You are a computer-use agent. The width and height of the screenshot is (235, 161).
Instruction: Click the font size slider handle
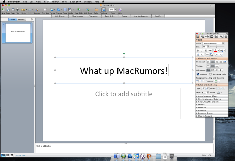[x=216, y=47]
